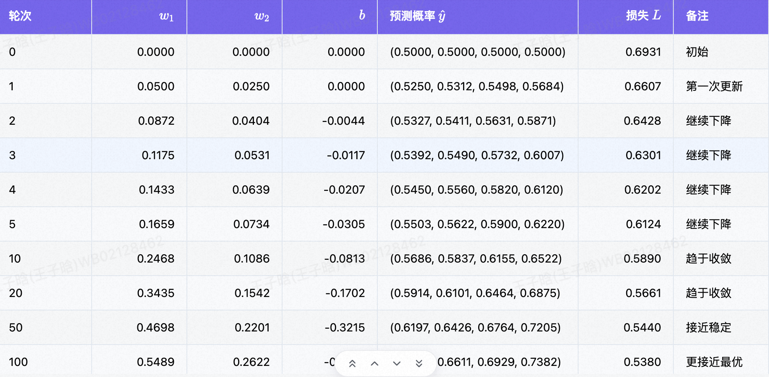The image size is (769, 377).
Task: Click predictions (0.6197, 0.6426, 0.6764, 0.7205)
Action: pyautogui.click(x=475, y=327)
